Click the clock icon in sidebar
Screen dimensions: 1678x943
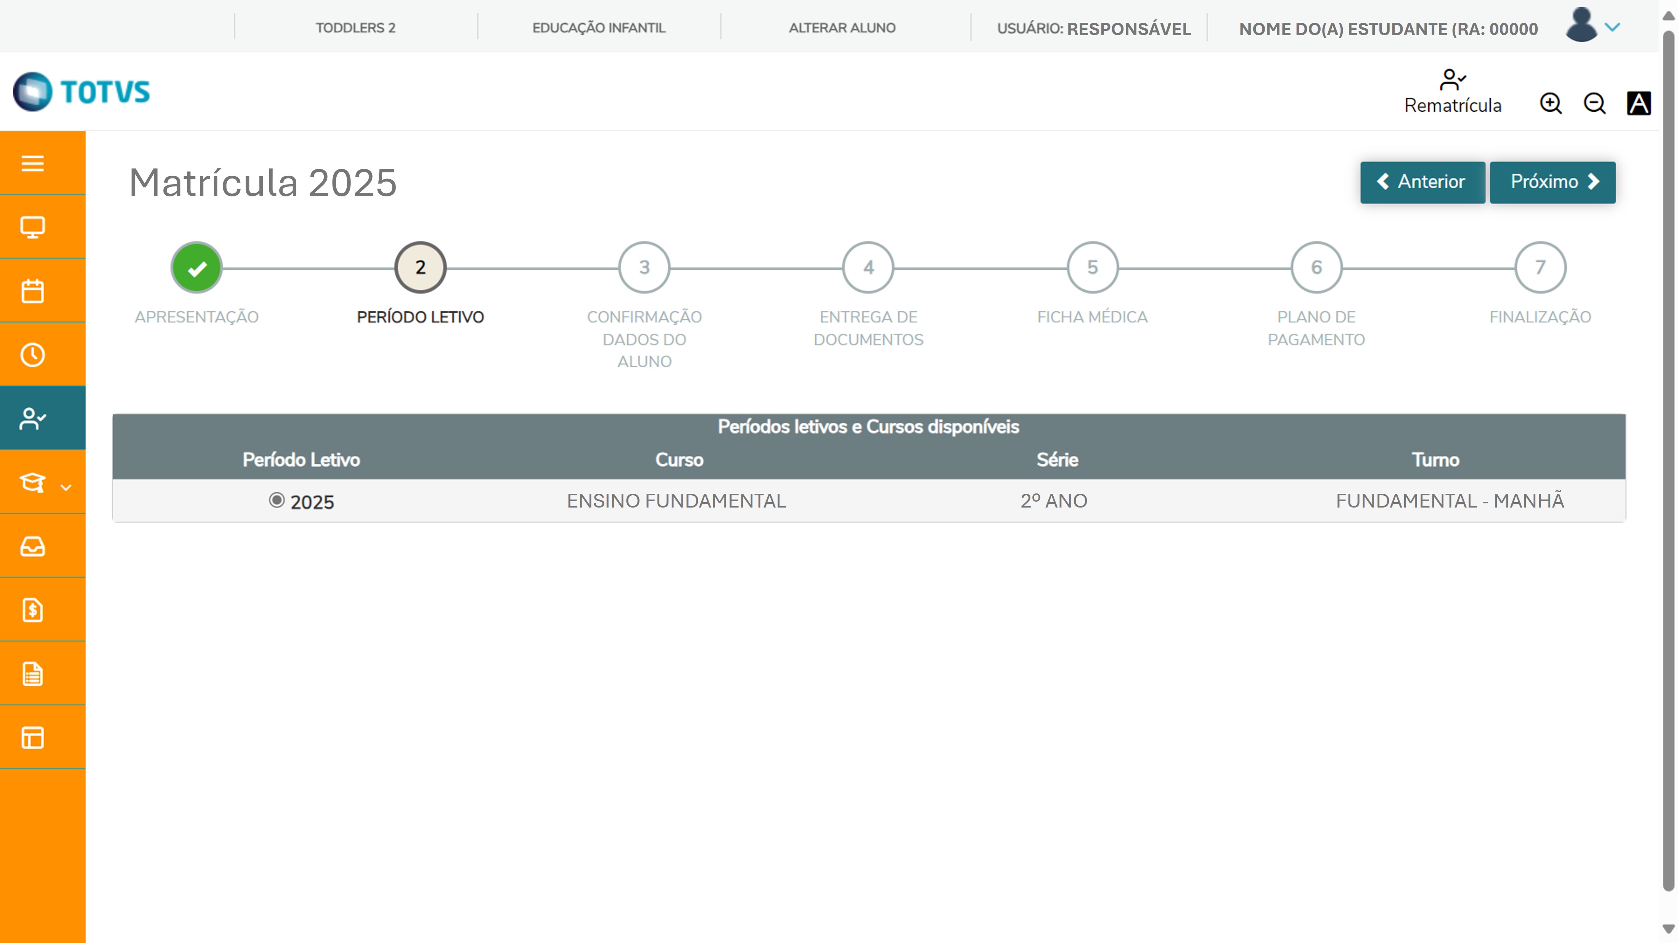[32, 355]
